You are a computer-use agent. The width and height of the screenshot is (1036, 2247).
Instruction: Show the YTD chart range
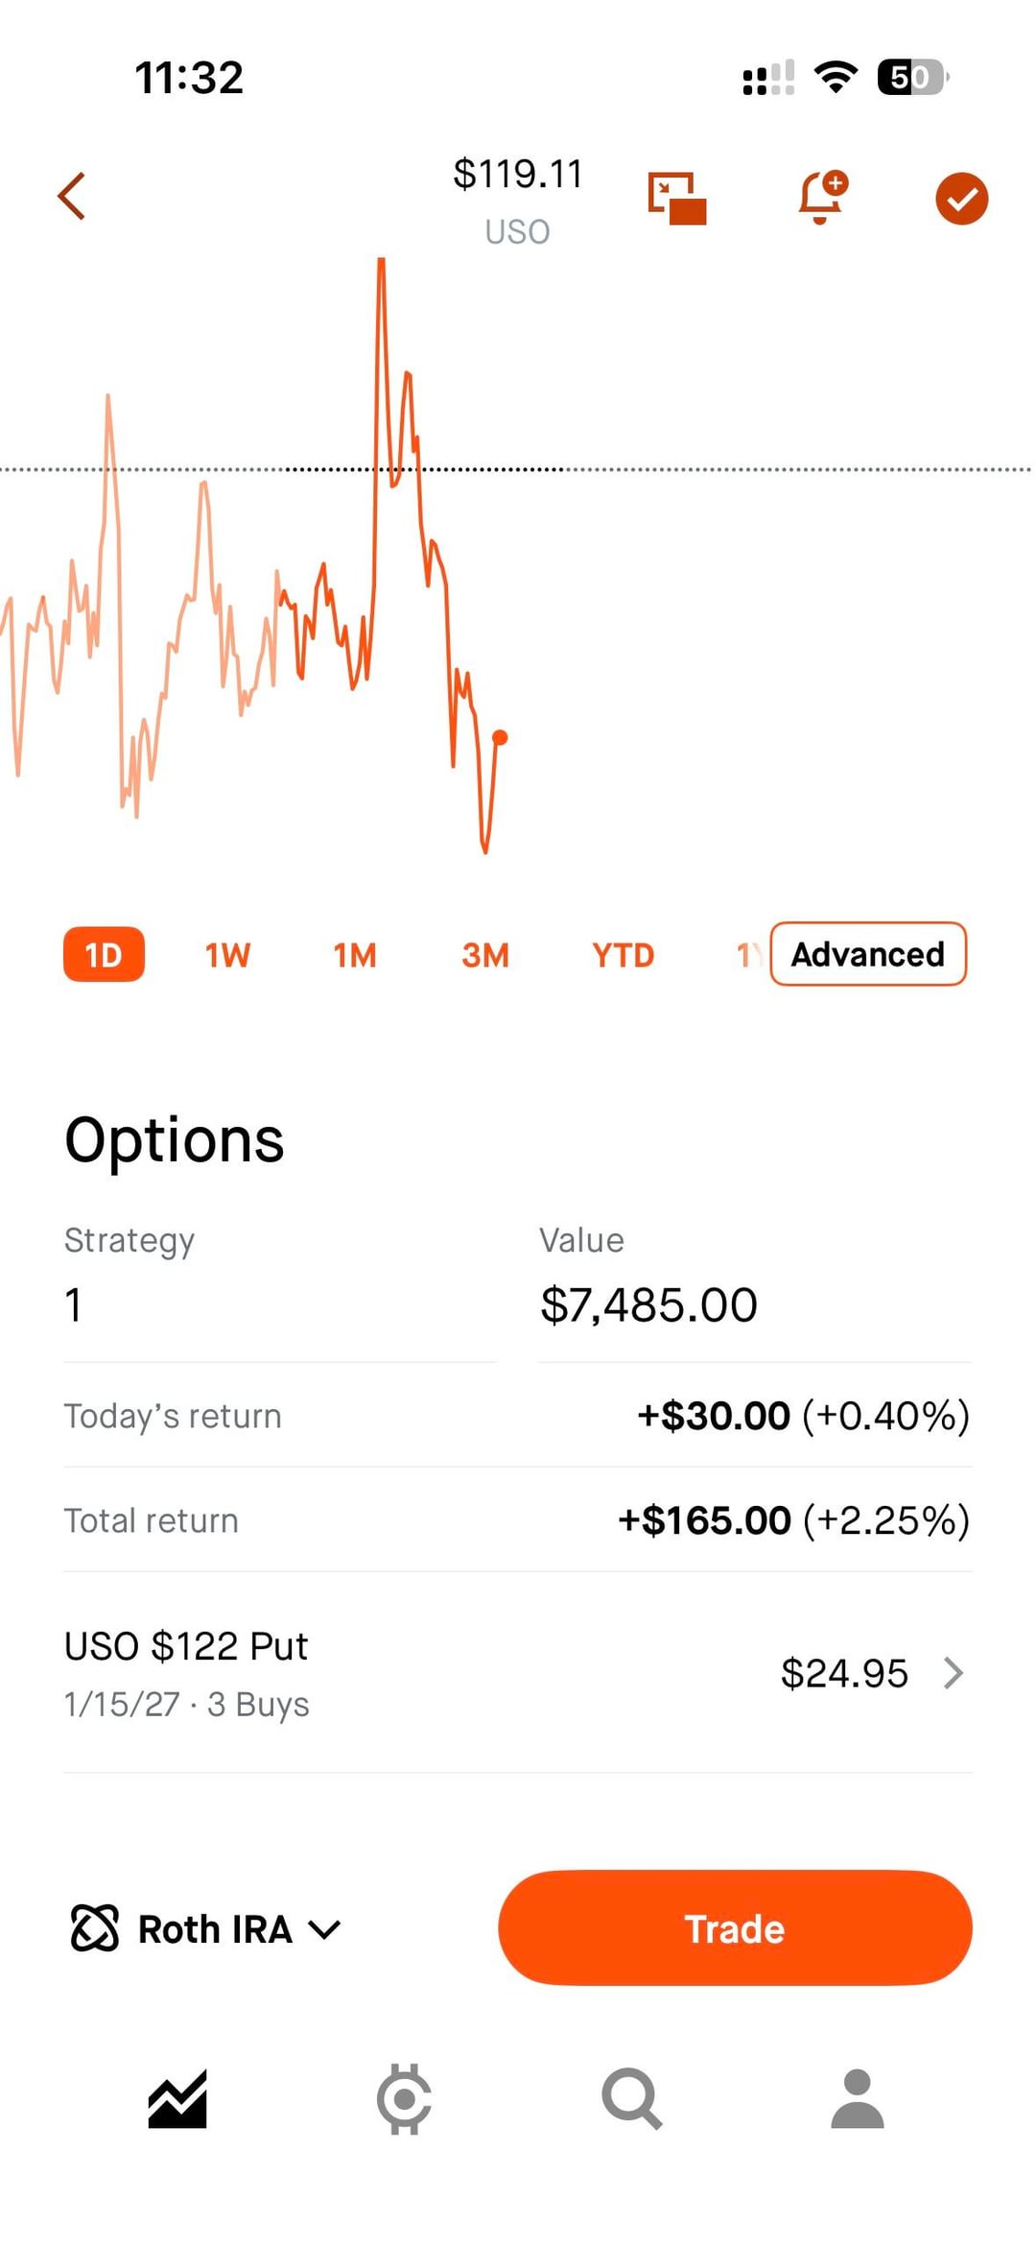[x=623, y=955]
